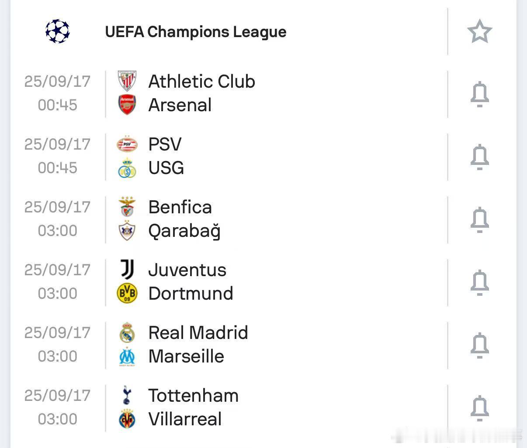Screen dimensions: 527x448
Task: Favorite UEFA Champions League with the star icon
Action: click(x=479, y=31)
